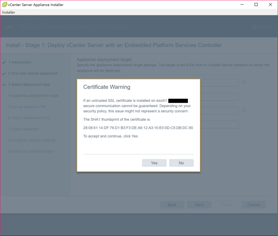Click the fourth input field behind dialog

click(219, 124)
